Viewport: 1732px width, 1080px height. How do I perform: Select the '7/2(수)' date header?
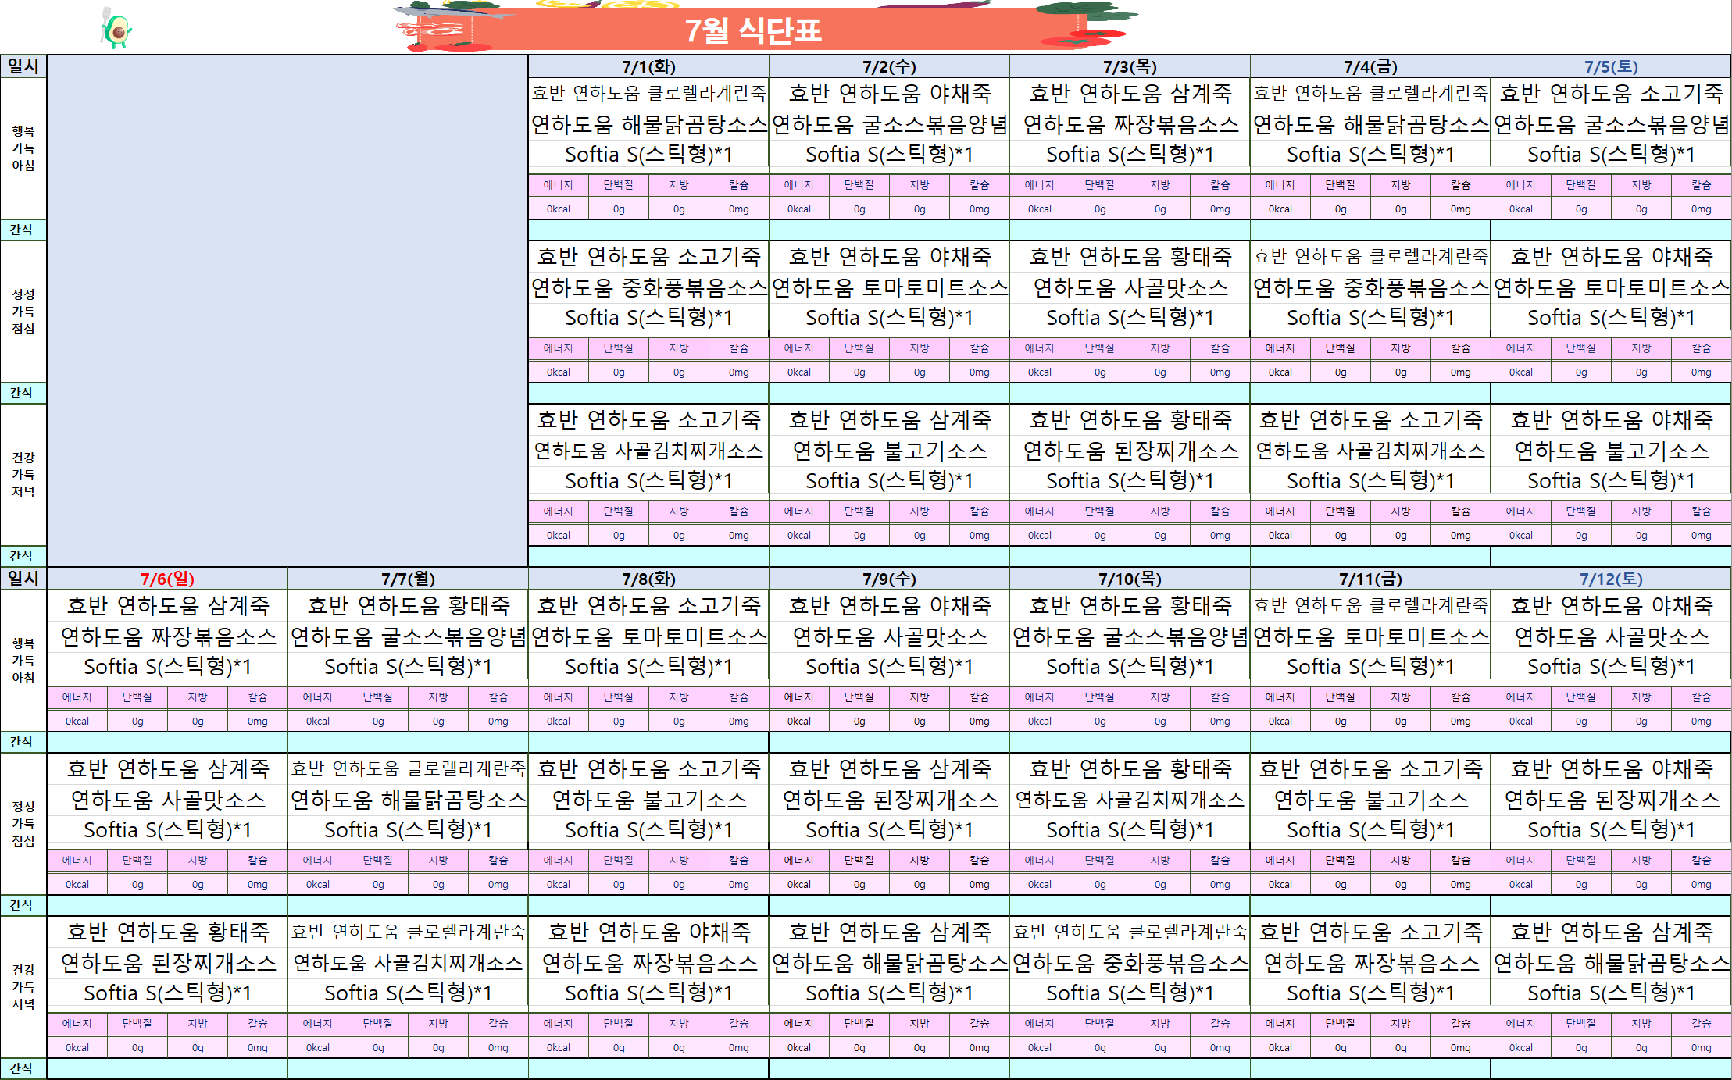[889, 67]
